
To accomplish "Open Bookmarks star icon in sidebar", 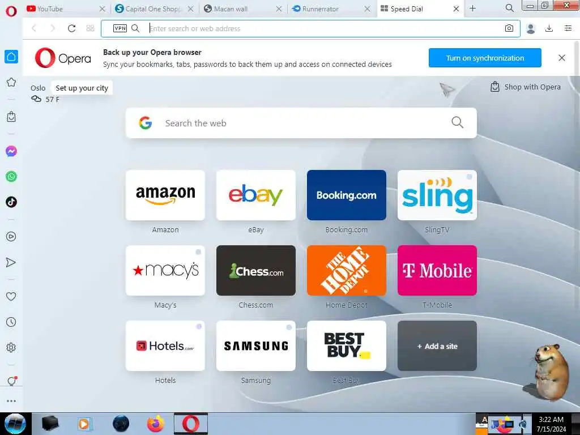I will click(11, 82).
